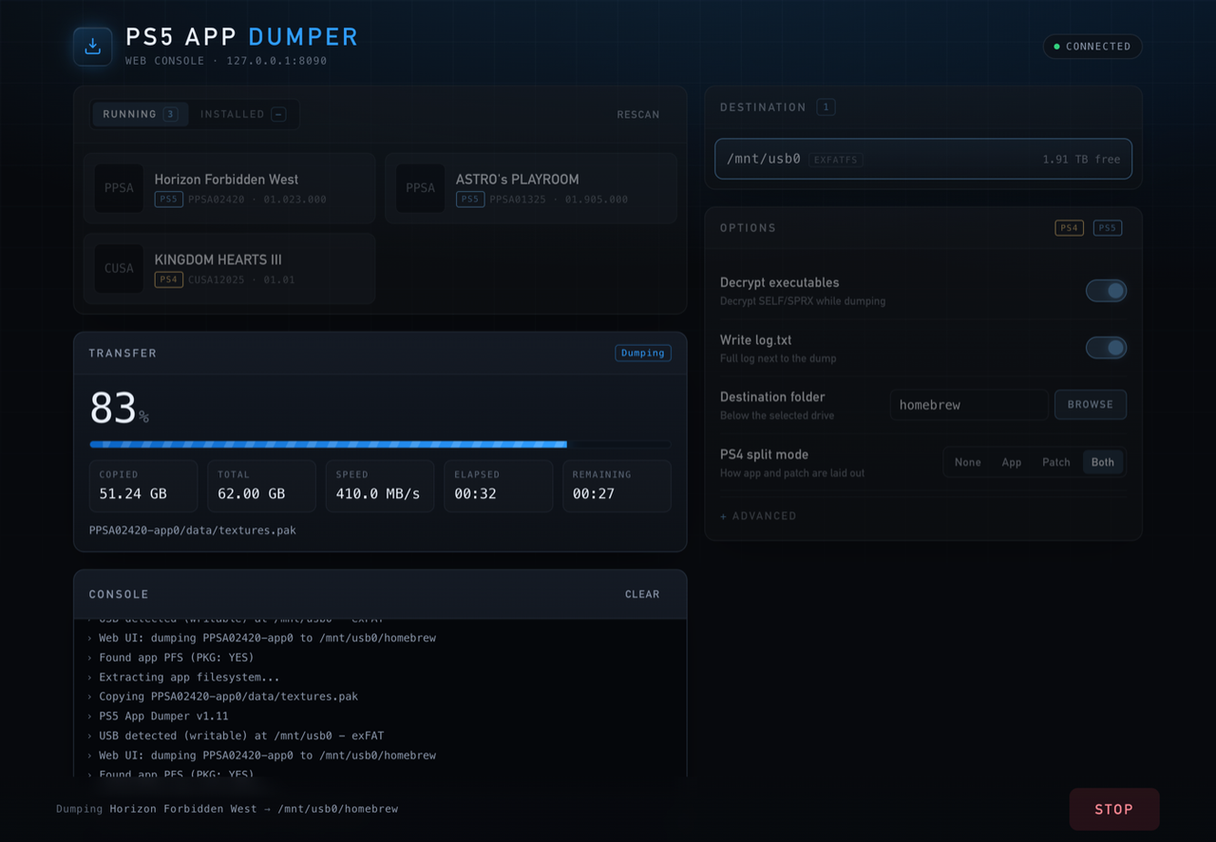1216x842 pixels.
Task: Click the homebrew destination folder field
Action: click(x=969, y=405)
